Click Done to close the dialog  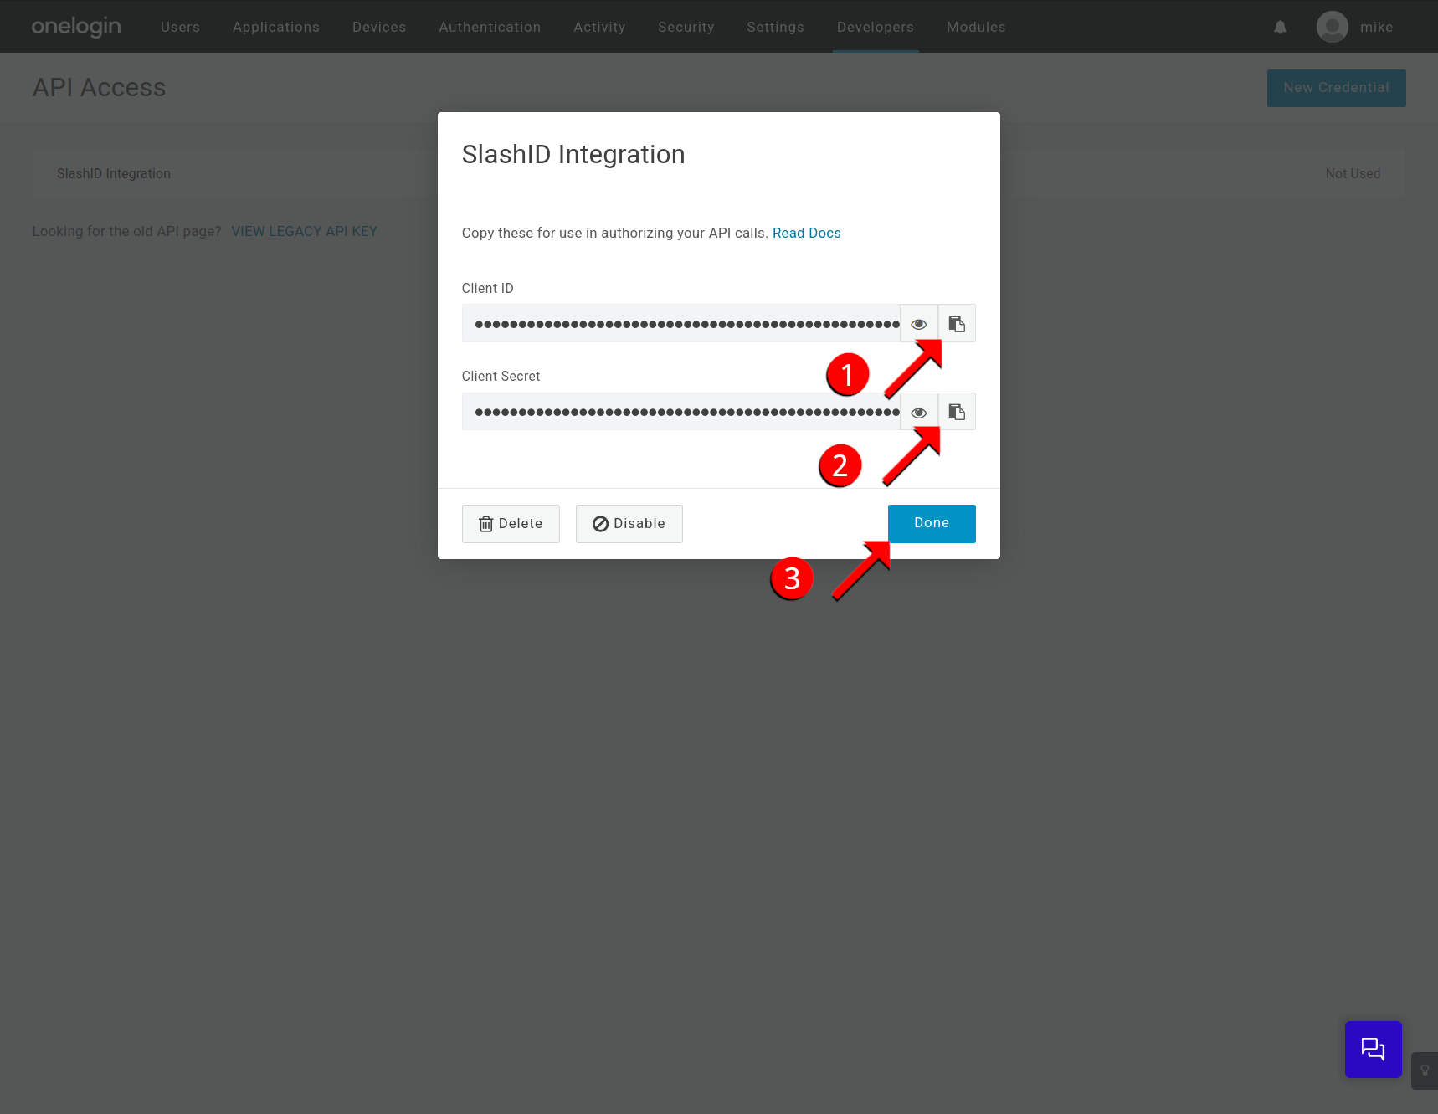[932, 523]
